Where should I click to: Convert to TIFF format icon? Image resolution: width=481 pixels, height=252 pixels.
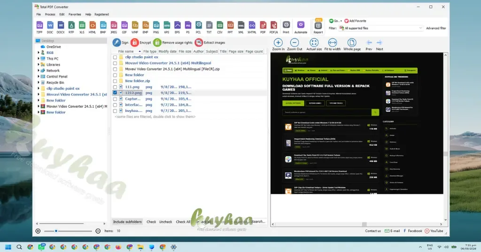39,25
